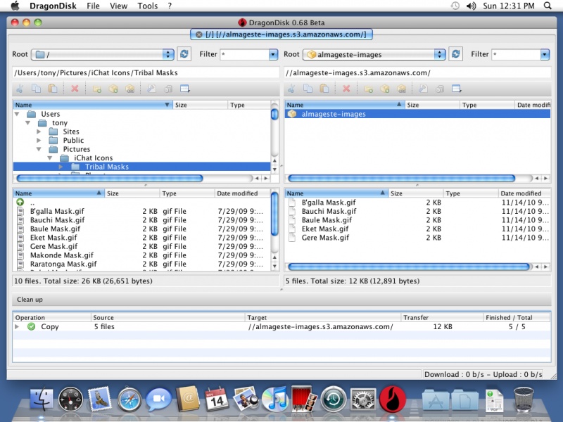Click the left pane path input field
Viewport: 563px width, 422px height.
[x=145, y=72]
